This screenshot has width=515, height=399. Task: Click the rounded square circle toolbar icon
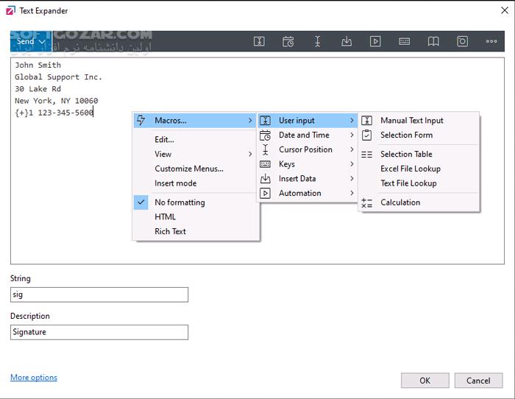pos(462,41)
